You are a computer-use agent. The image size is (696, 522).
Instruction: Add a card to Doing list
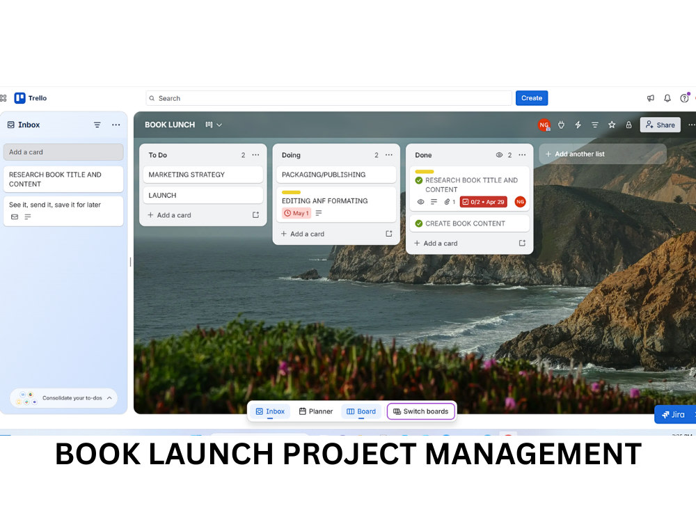(303, 233)
